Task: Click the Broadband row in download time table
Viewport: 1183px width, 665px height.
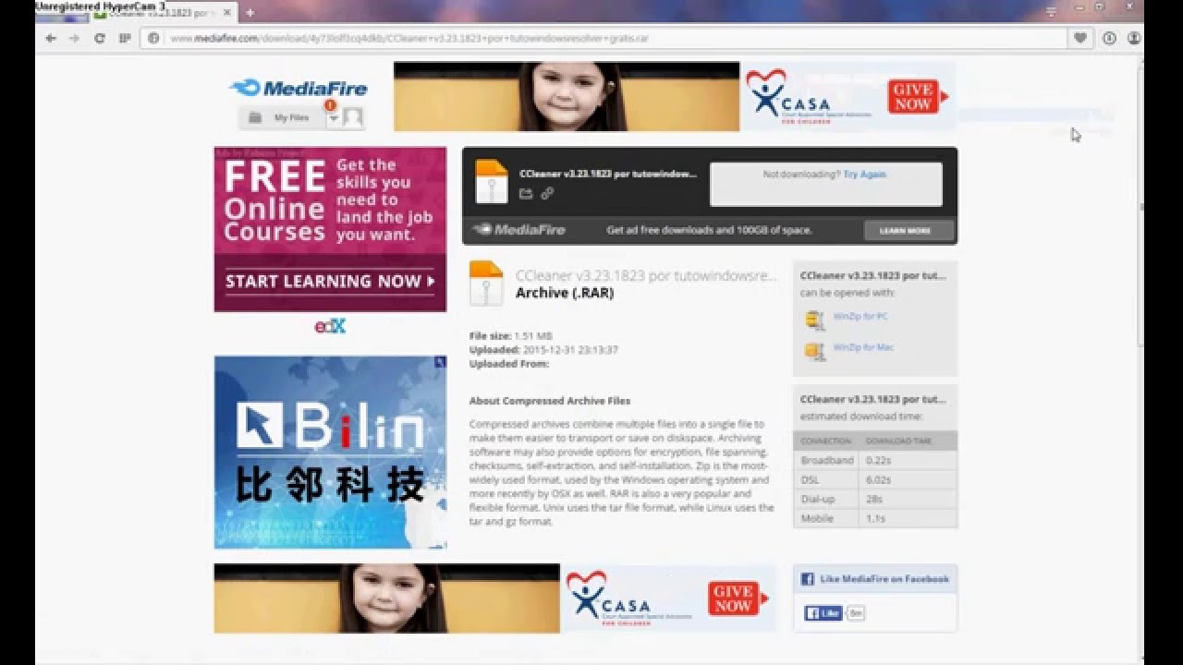Action: [875, 460]
